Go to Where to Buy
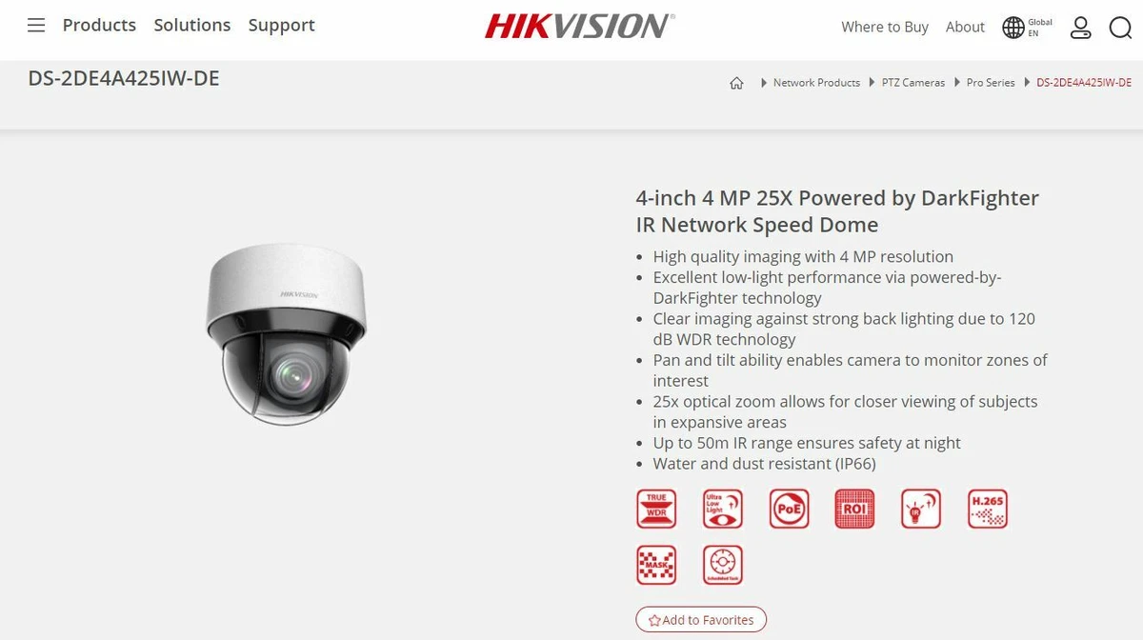 885,27
